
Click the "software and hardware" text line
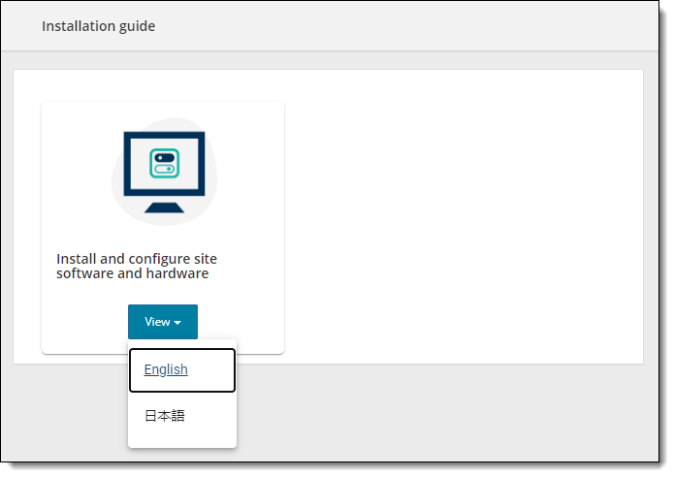[x=133, y=273]
